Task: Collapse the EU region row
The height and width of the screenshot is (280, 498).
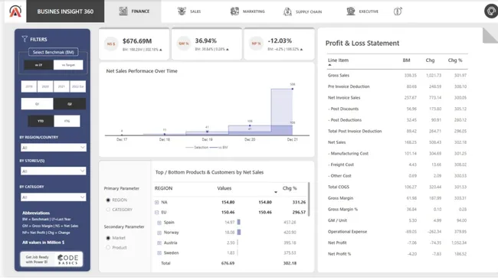Action: point(156,213)
